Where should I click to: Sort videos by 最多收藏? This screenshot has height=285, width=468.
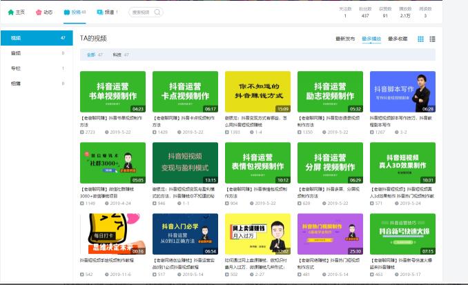(397, 39)
